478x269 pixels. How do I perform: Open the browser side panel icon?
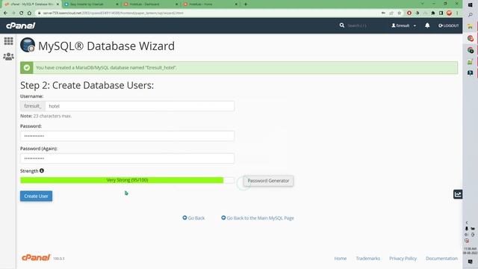click(x=441, y=13)
